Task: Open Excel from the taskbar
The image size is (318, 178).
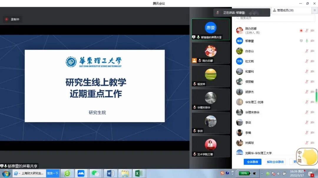Action: [x=139, y=173]
